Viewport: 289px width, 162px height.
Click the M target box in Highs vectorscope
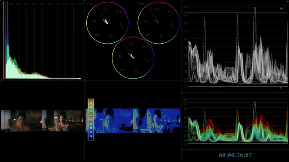tap(169, 11)
